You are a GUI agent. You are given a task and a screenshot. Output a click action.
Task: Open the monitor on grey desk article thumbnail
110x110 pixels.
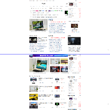pos(34,105)
